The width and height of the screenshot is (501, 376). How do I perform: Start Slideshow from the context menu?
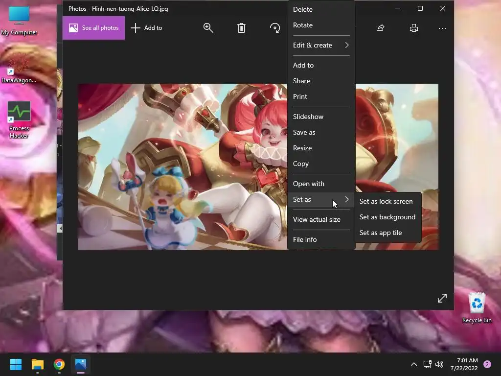(x=321, y=117)
